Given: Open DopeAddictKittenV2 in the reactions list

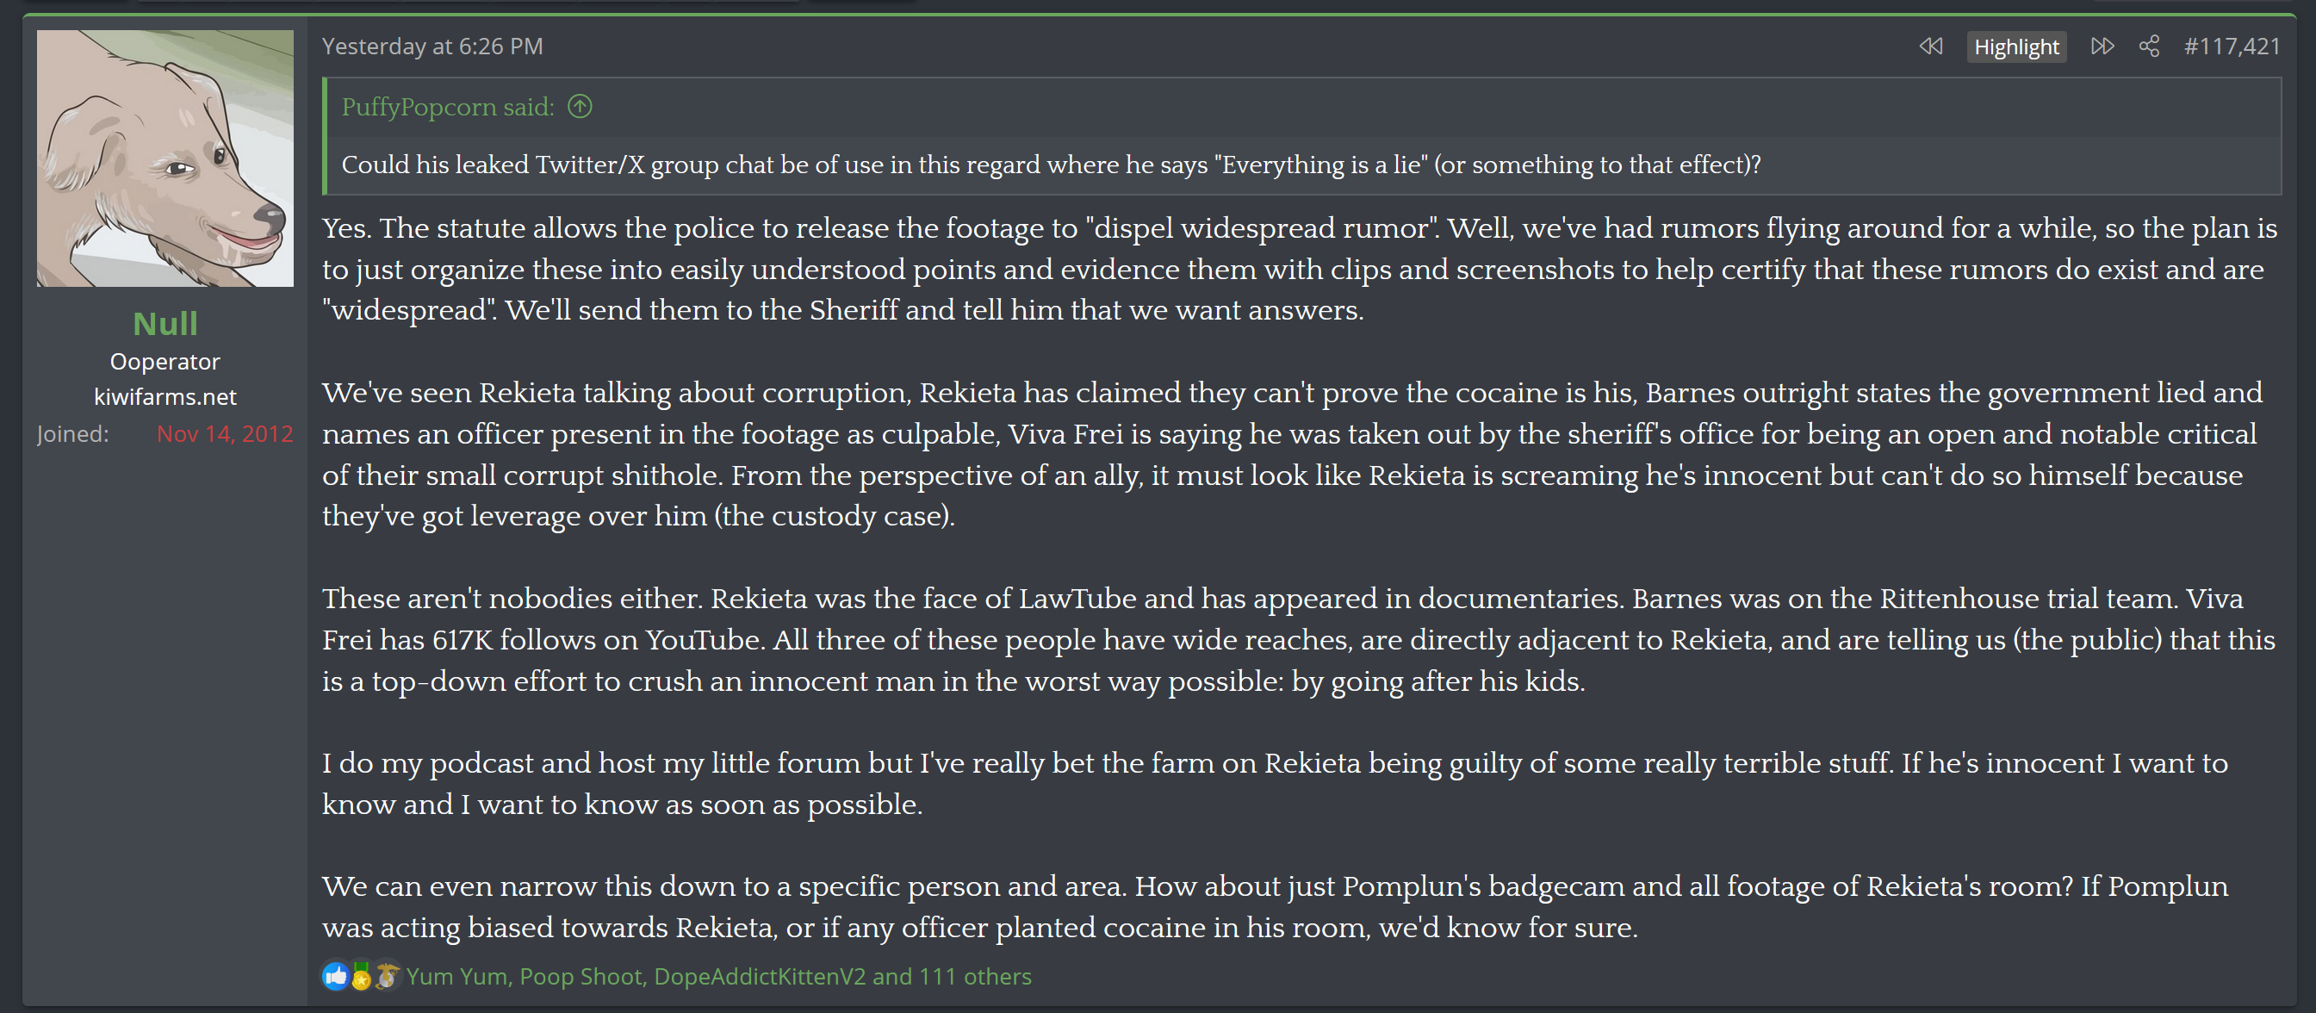Looking at the screenshot, I should click(759, 976).
